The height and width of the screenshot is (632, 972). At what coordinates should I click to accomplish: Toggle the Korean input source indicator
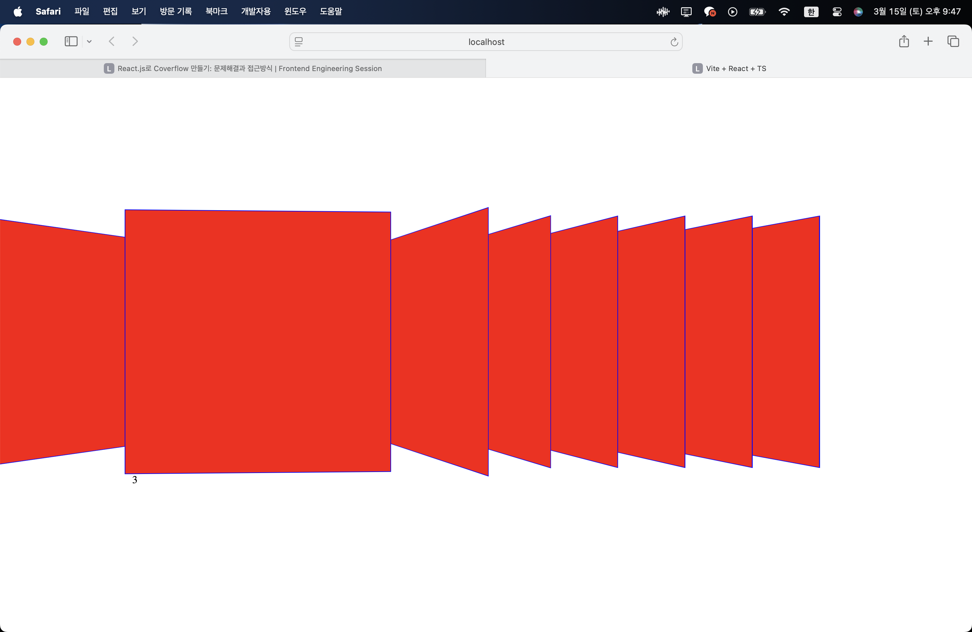click(811, 12)
